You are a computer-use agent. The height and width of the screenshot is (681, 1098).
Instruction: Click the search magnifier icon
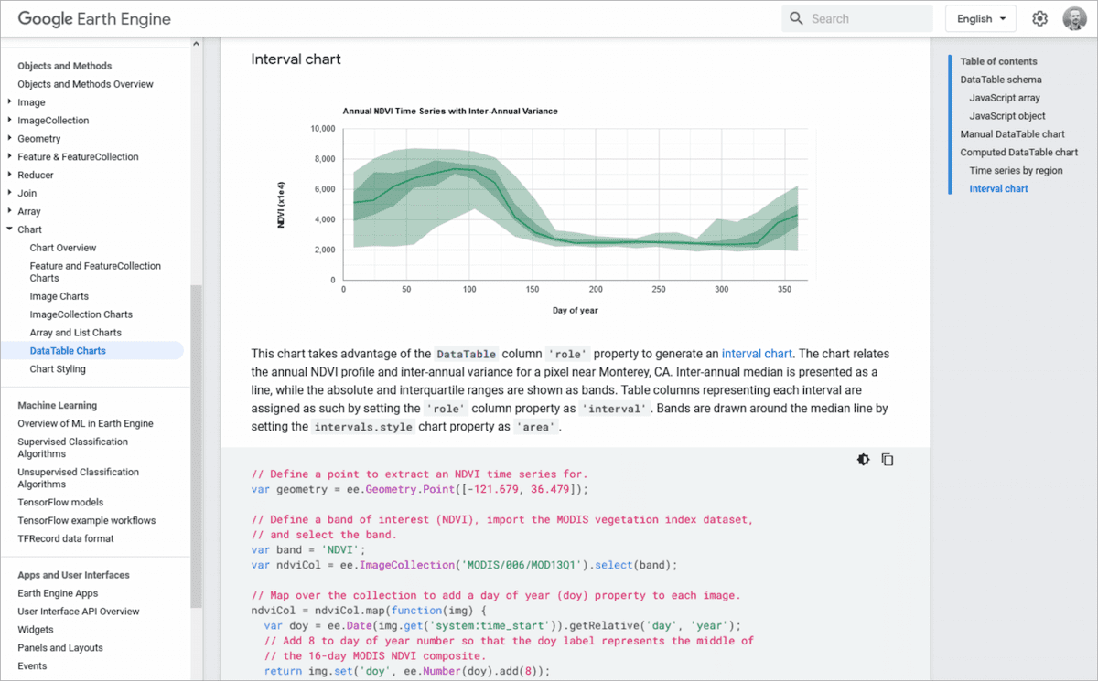click(x=796, y=18)
